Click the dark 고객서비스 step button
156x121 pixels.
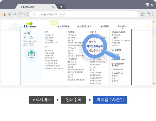pos(41,100)
